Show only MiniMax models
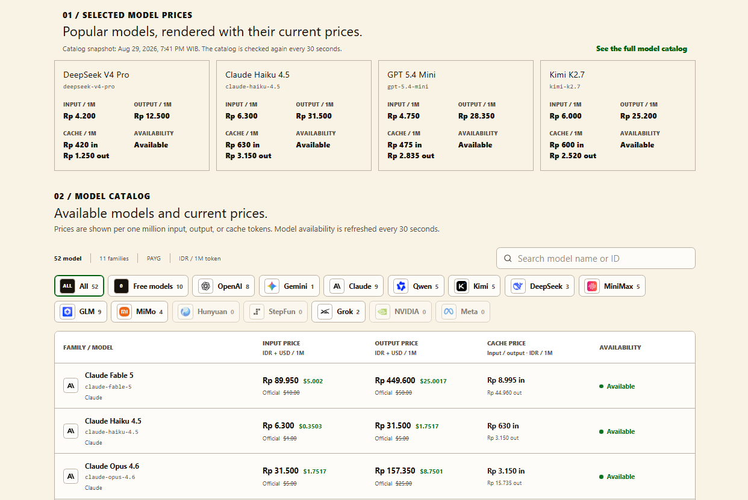This screenshot has width=748, height=500. 612,286
